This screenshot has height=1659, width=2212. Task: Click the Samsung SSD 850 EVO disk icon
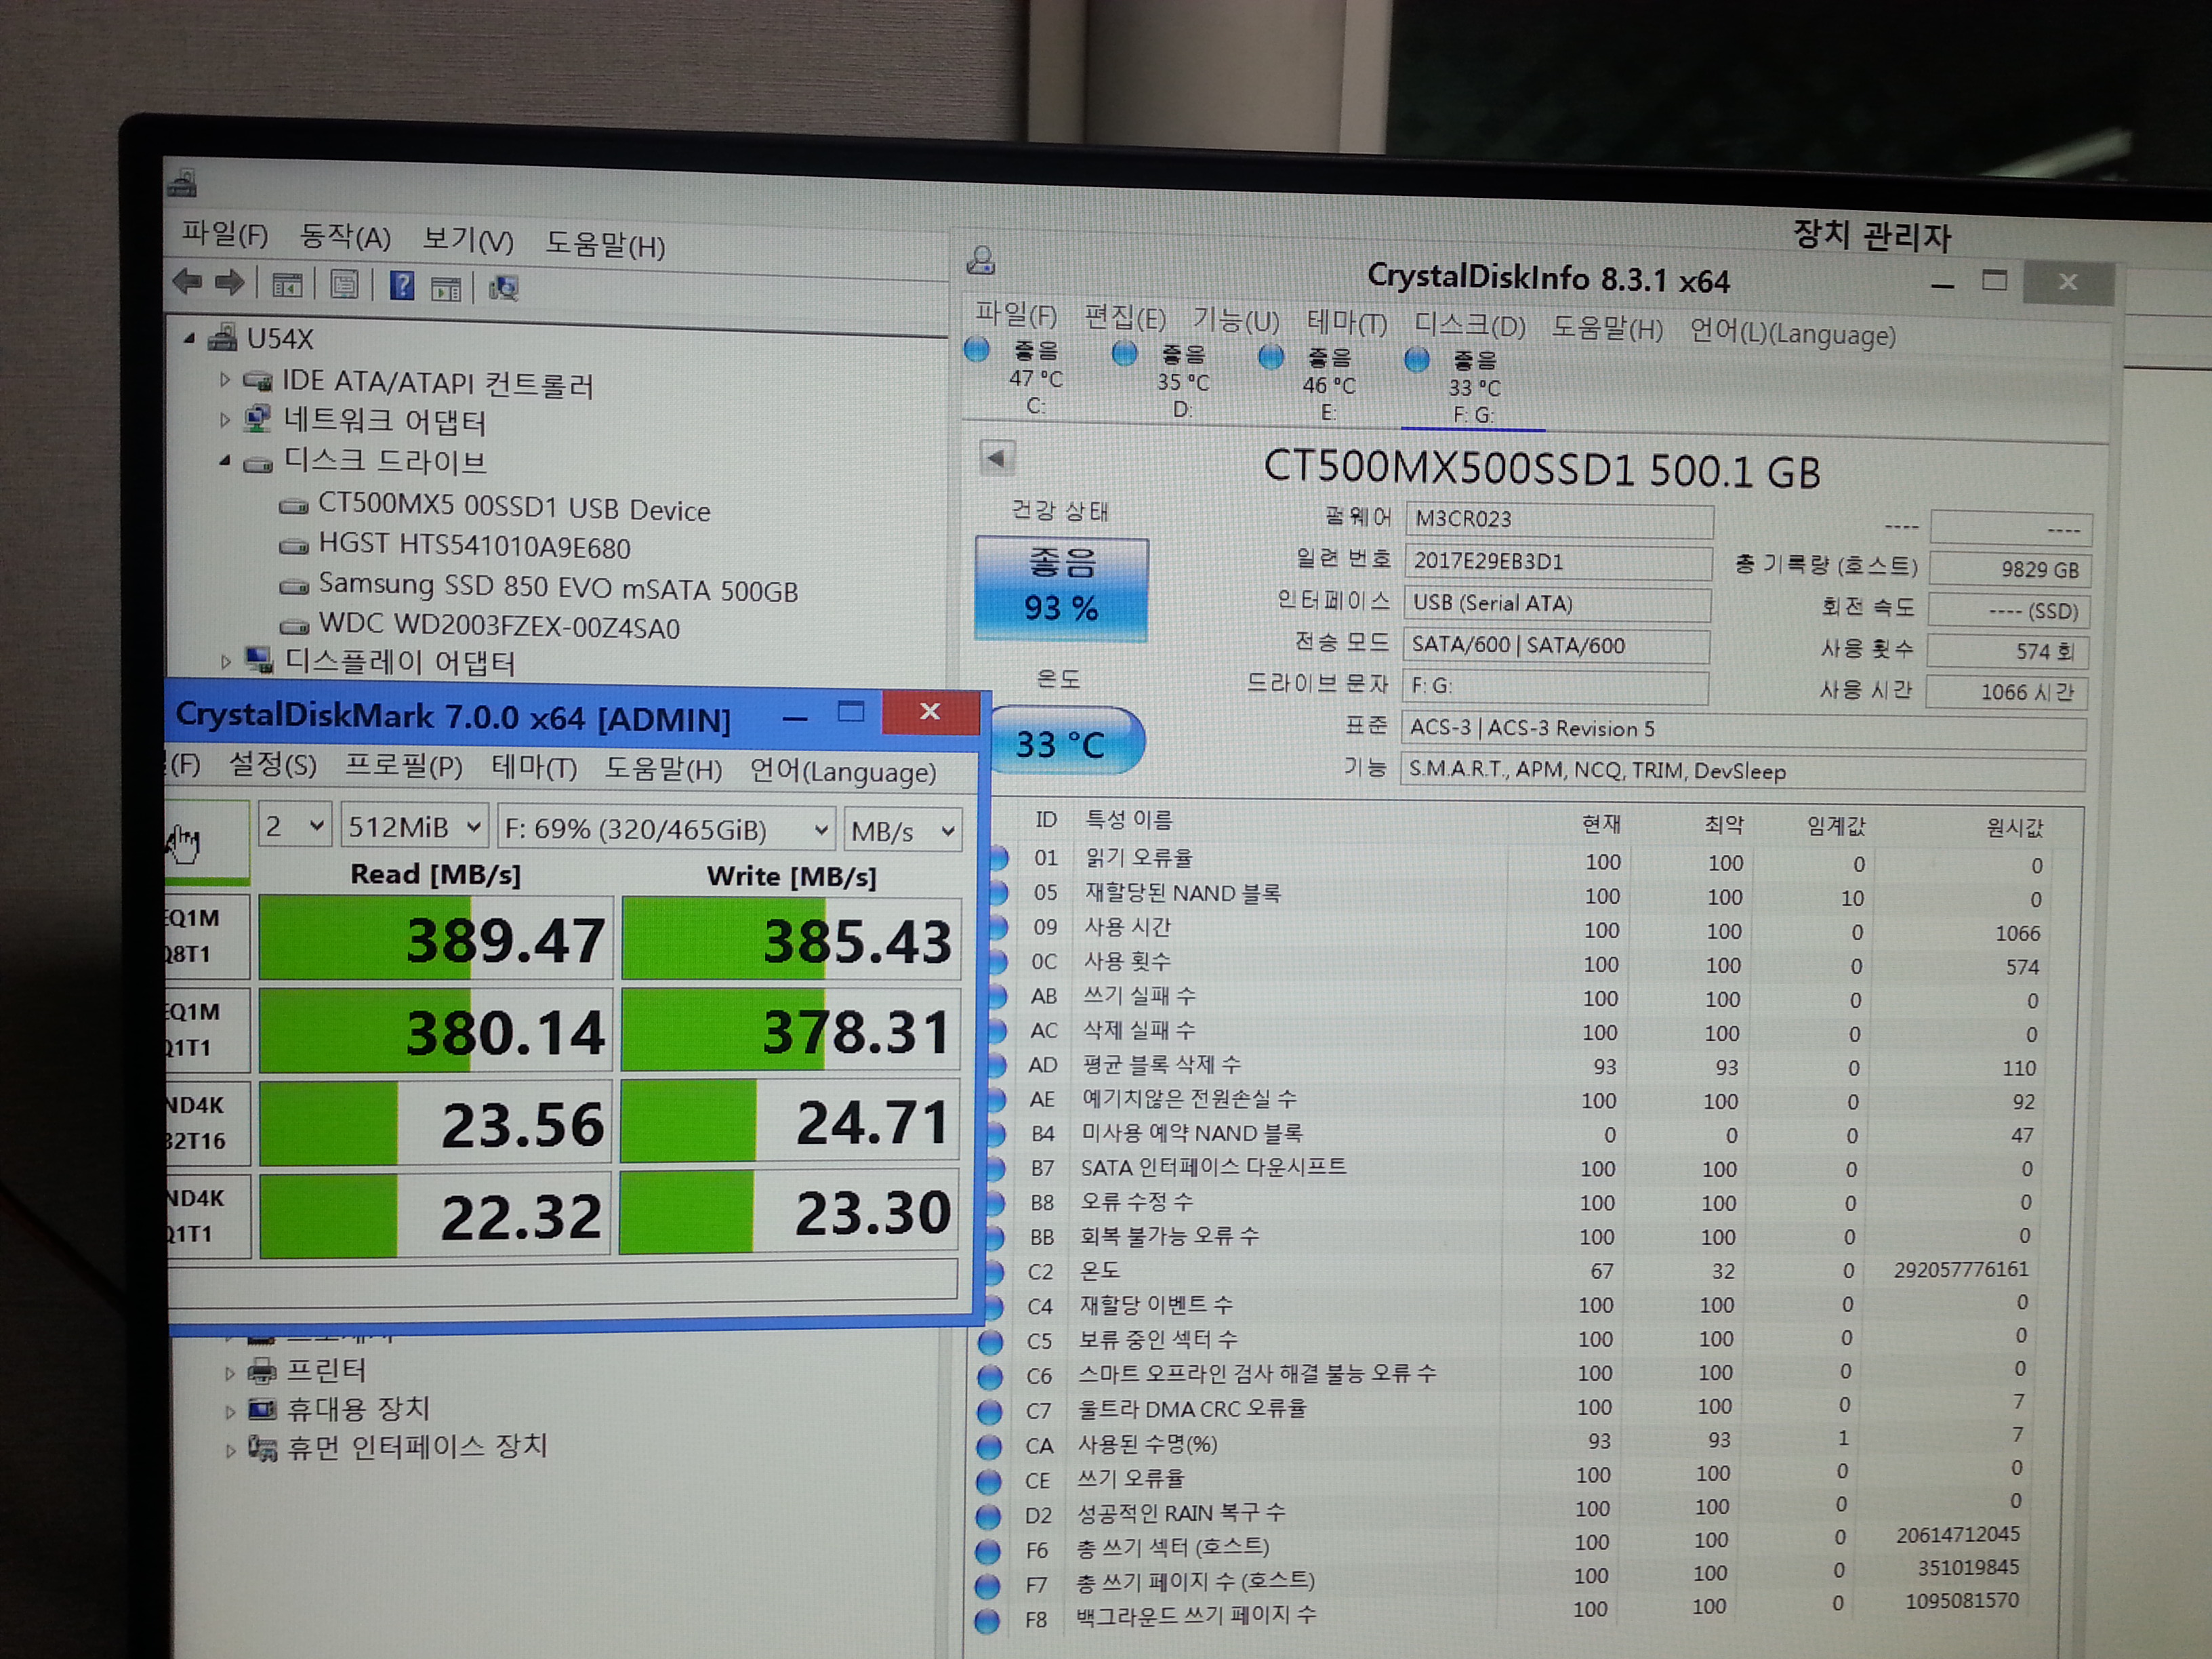pos(293,586)
